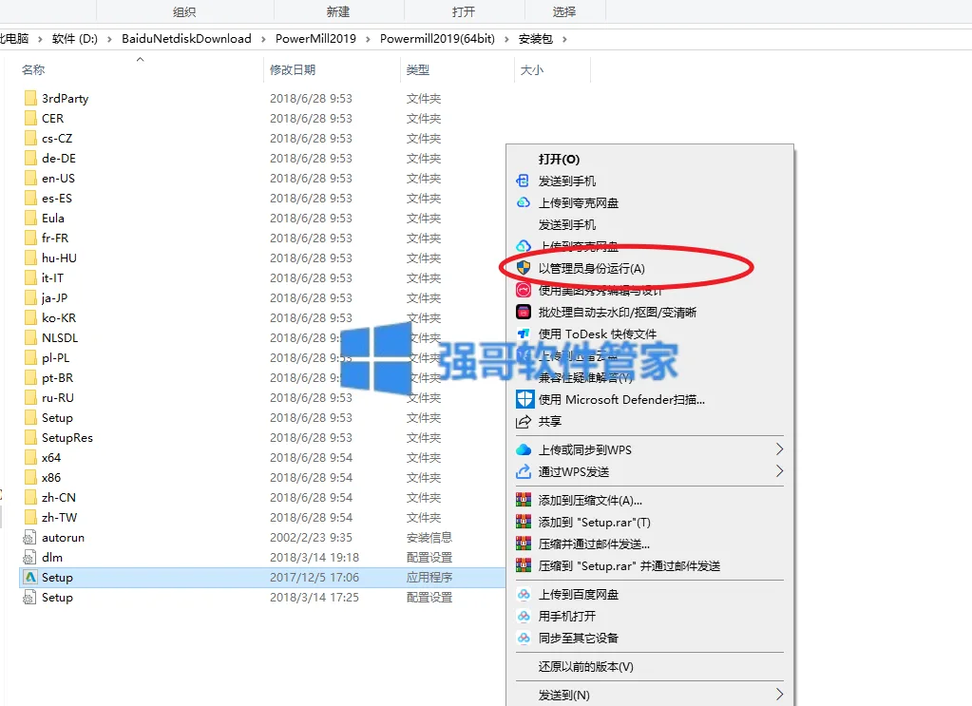Expand the breadcrumb chevron after PowerMill2019
972x706 pixels.
(x=369, y=39)
